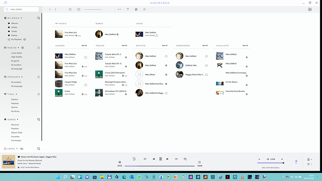
Task: Toggle repeat loop mode
Action: click(145, 159)
